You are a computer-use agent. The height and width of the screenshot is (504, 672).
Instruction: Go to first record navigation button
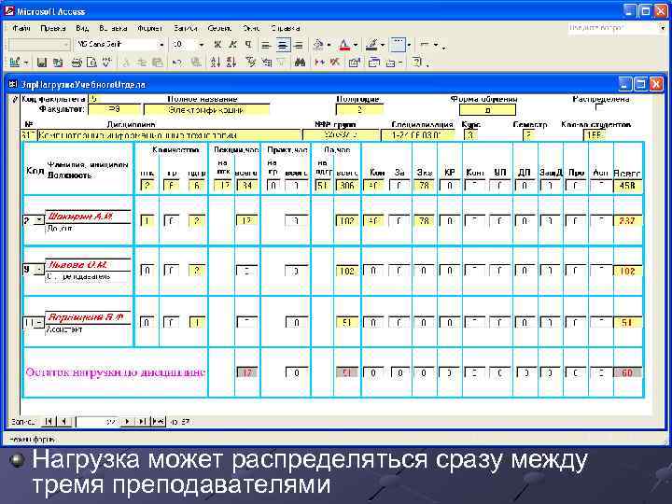point(48,422)
